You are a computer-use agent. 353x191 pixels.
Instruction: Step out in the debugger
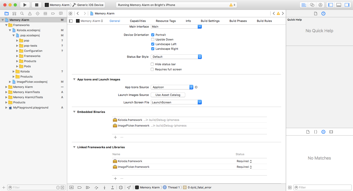coord(113,187)
